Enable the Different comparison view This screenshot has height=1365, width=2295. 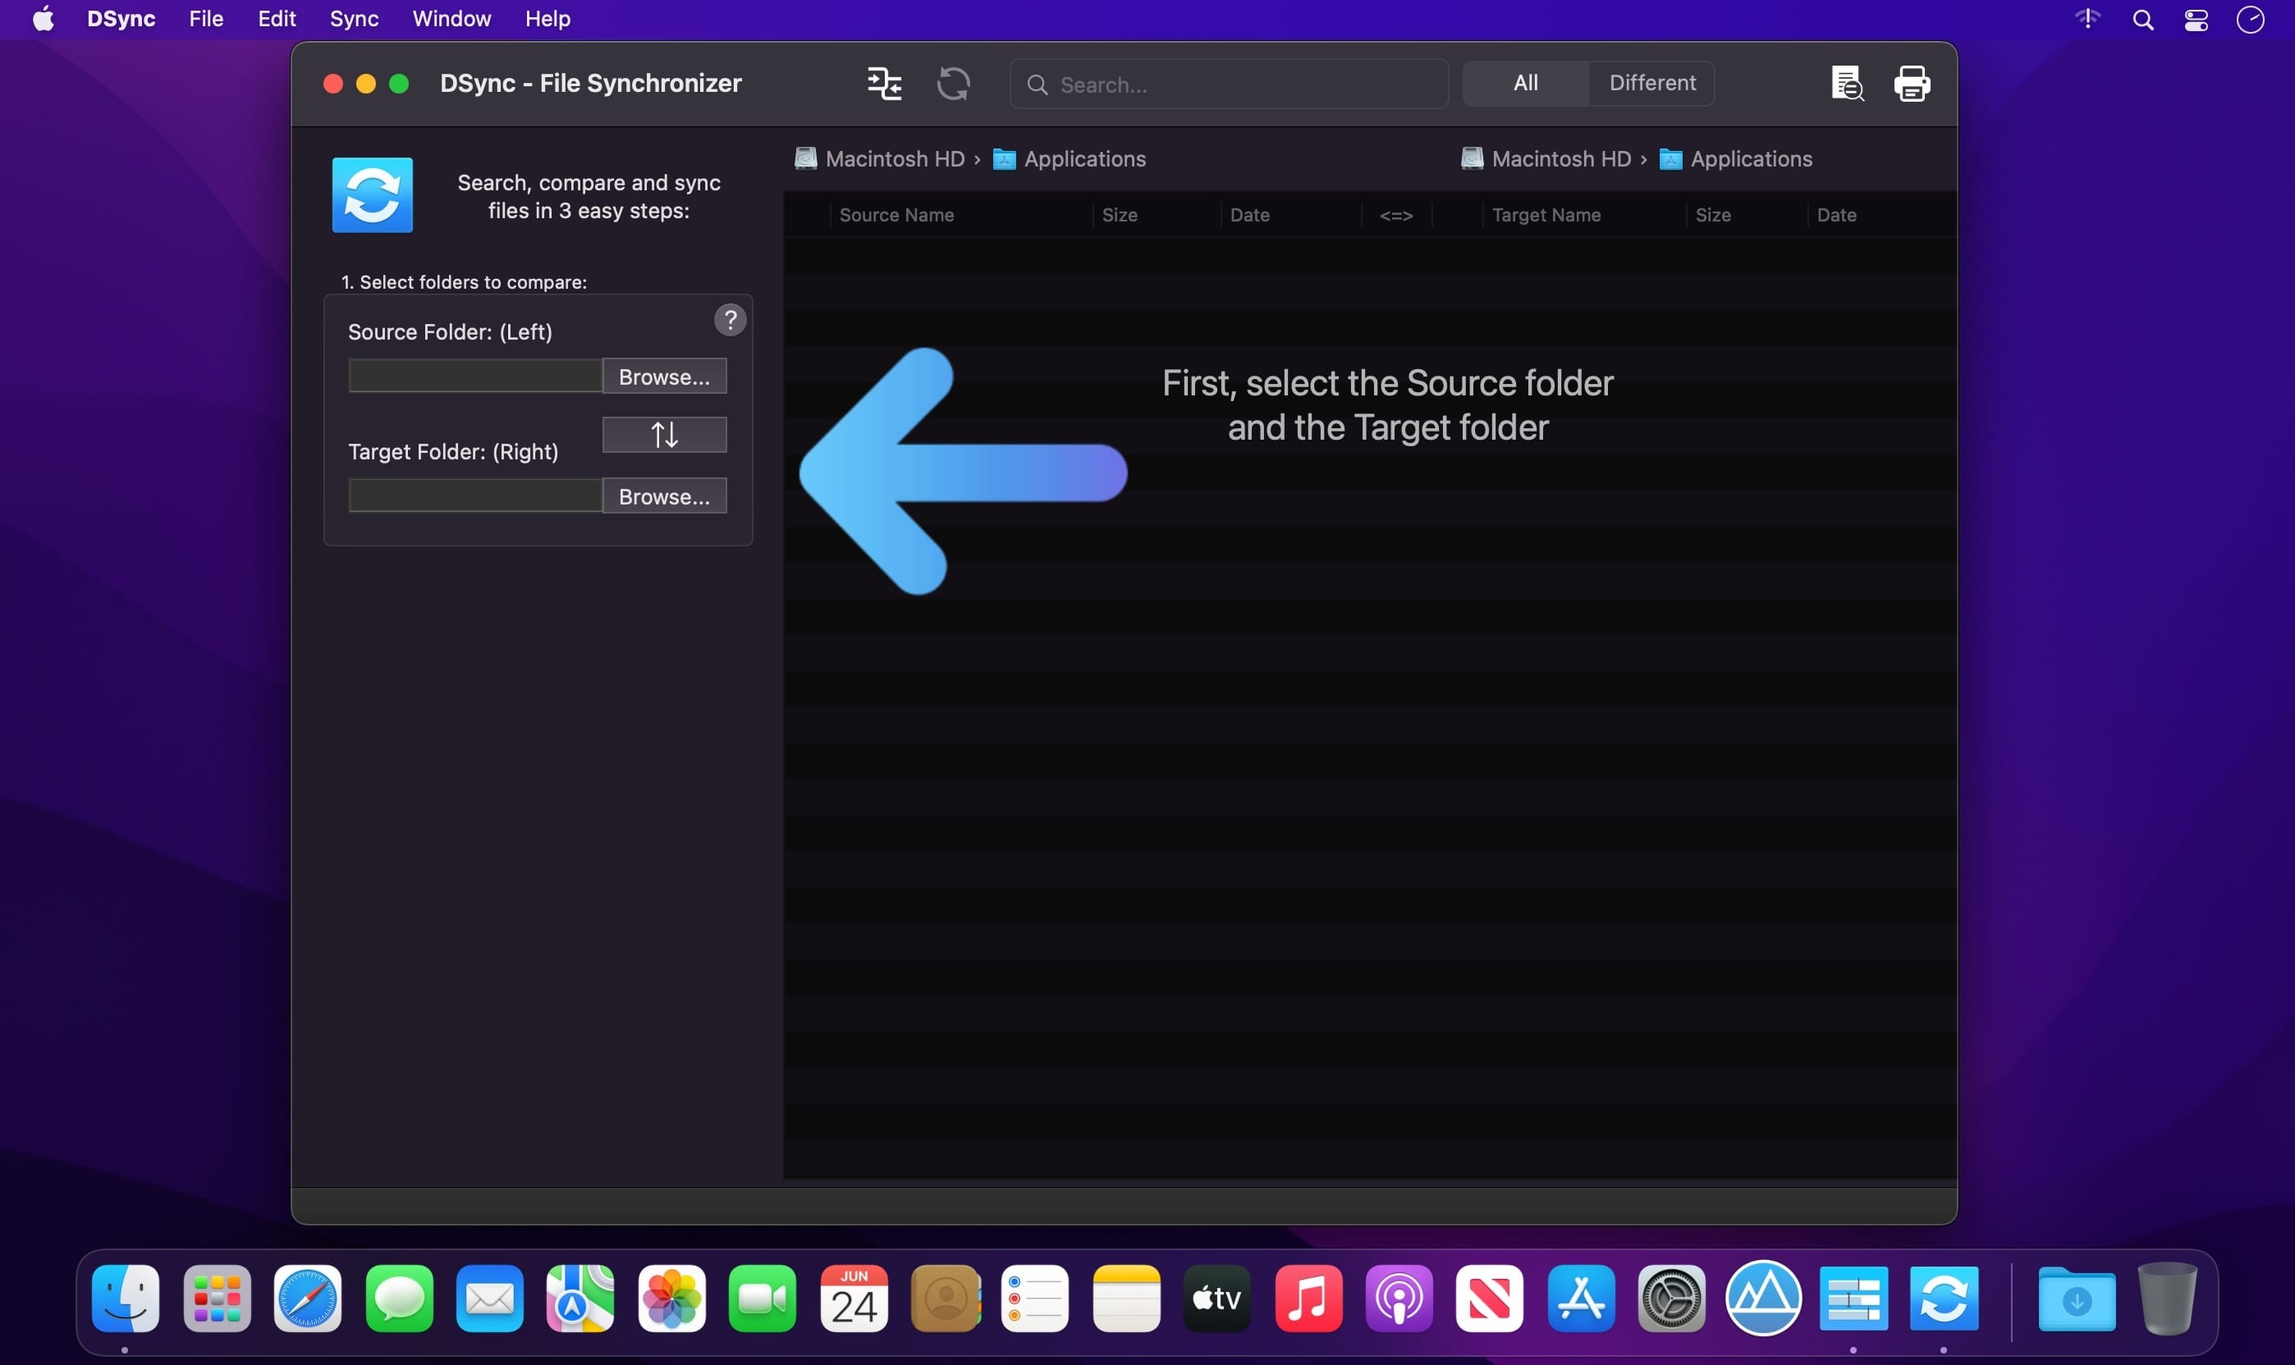[1650, 83]
